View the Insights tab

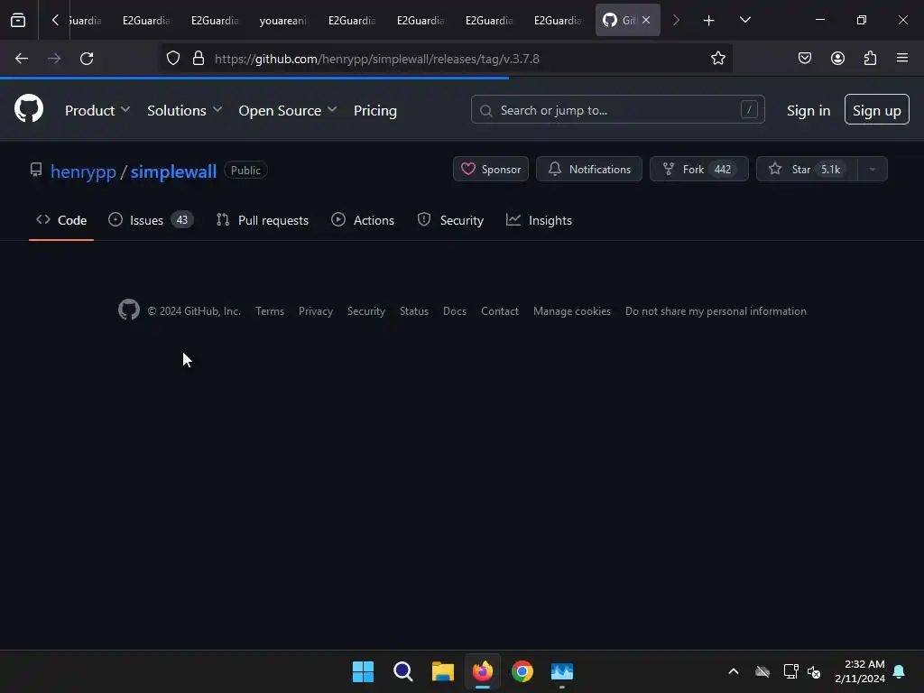539,220
